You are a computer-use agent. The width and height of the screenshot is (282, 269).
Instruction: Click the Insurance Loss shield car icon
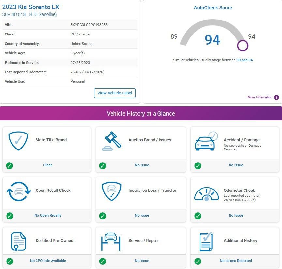pos(111,191)
